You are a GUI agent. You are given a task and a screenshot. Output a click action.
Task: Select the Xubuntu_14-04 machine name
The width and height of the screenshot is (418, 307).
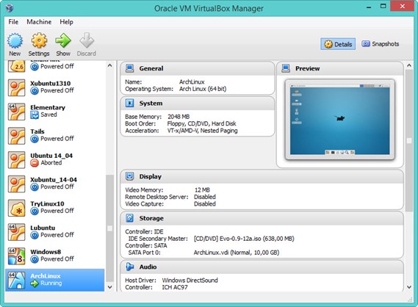tap(54, 180)
